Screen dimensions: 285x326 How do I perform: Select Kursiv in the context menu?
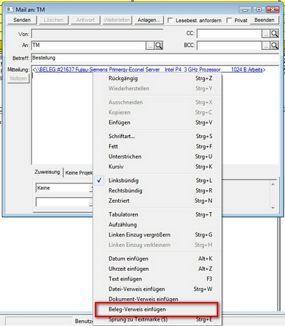157,167
